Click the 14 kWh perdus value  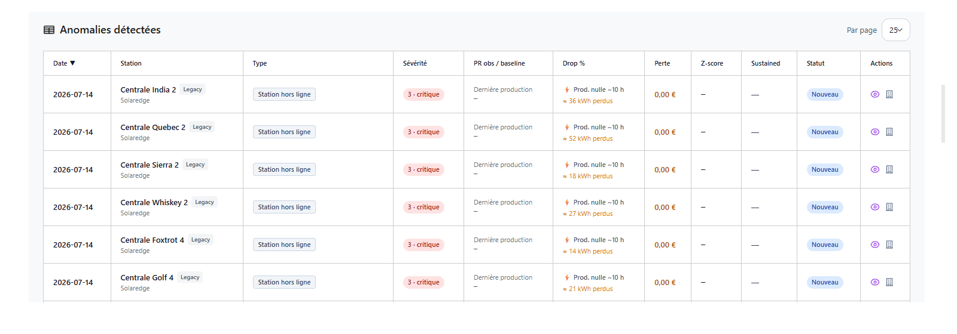tap(588, 252)
